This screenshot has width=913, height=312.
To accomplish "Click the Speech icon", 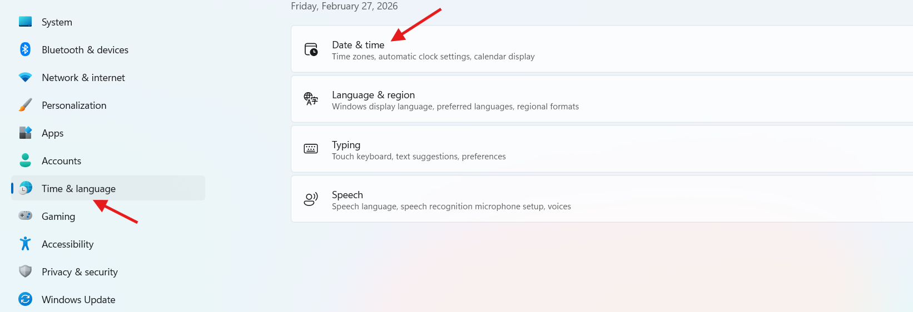I will pos(311,199).
